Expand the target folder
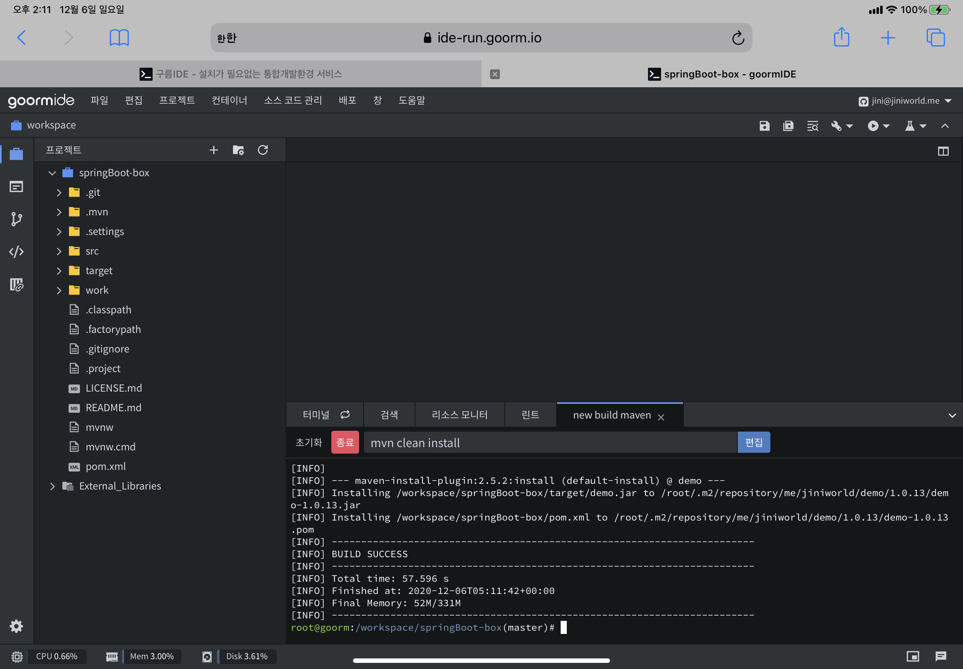The width and height of the screenshot is (963, 669). 59,271
